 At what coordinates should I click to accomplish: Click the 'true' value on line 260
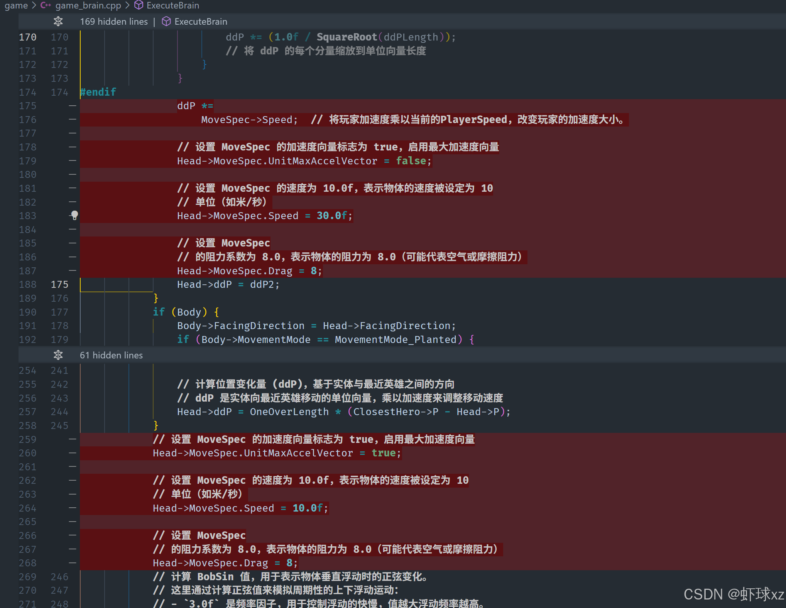click(x=384, y=453)
